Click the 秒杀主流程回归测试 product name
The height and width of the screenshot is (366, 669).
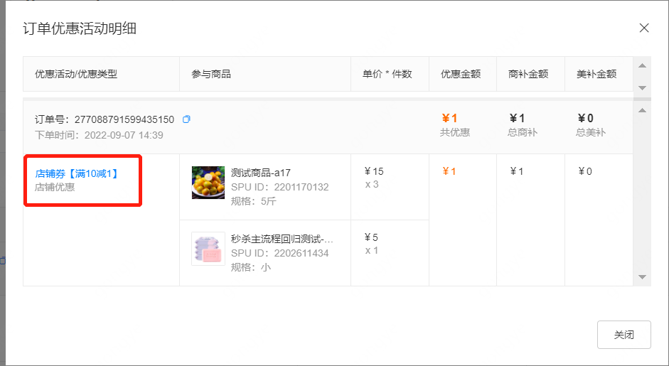point(282,239)
